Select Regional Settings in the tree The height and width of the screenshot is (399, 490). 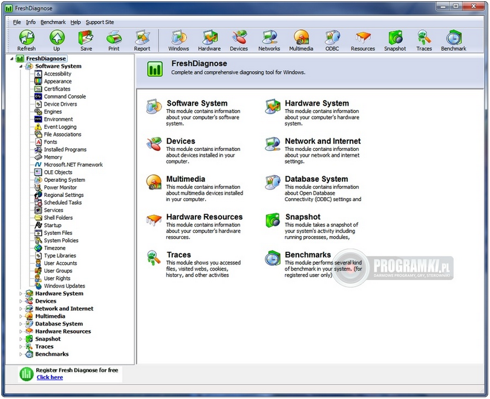[x=64, y=195]
